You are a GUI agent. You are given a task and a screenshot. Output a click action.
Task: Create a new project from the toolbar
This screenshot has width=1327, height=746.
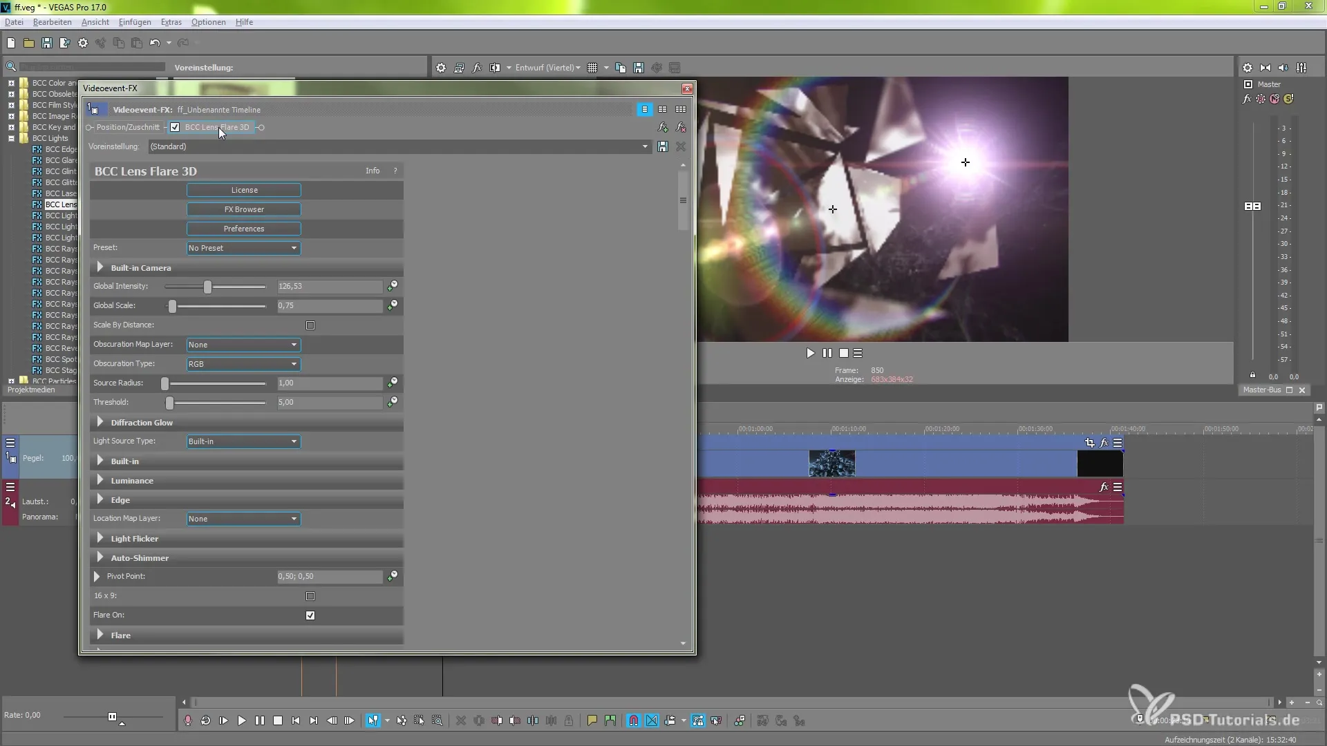tap(11, 43)
